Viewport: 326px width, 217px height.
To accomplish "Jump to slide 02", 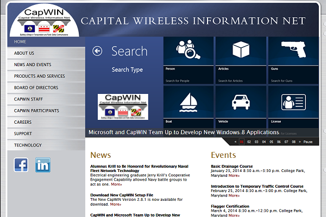I will (x=249, y=142).
